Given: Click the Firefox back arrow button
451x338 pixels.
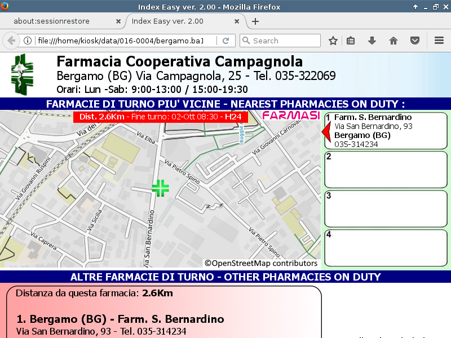Looking at the screenshot, I should [x=11, y=41].
